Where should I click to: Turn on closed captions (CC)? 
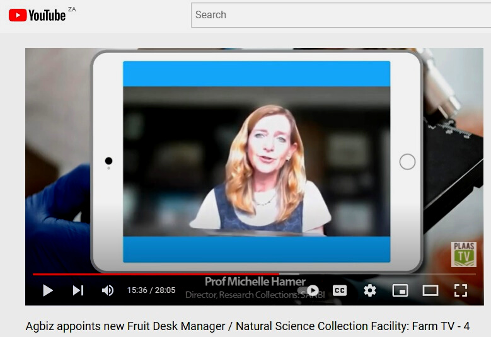tap(340, 290)
